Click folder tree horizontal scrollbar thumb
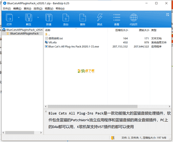This screenshot has width=173, height=142. 20,133
